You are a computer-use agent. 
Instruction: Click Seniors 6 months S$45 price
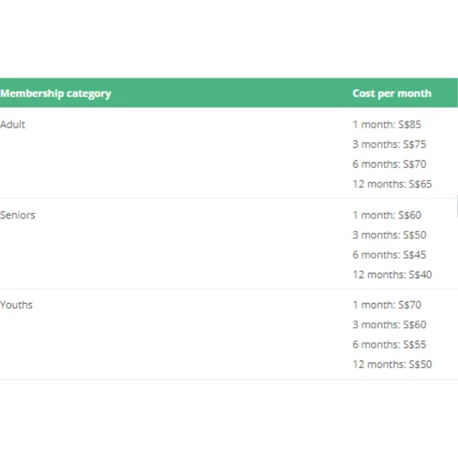pyautogui.click(x=389, y=254)
